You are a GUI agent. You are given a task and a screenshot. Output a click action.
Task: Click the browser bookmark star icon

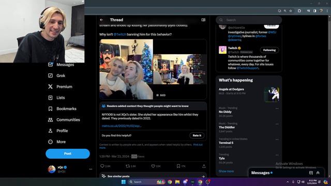tap(291, 11)
